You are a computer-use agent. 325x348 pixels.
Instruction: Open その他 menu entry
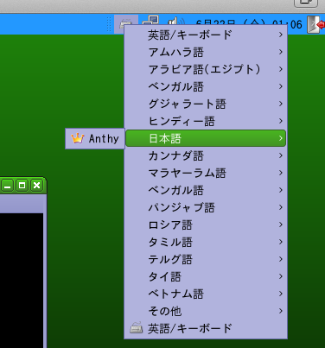click(206, 311)
